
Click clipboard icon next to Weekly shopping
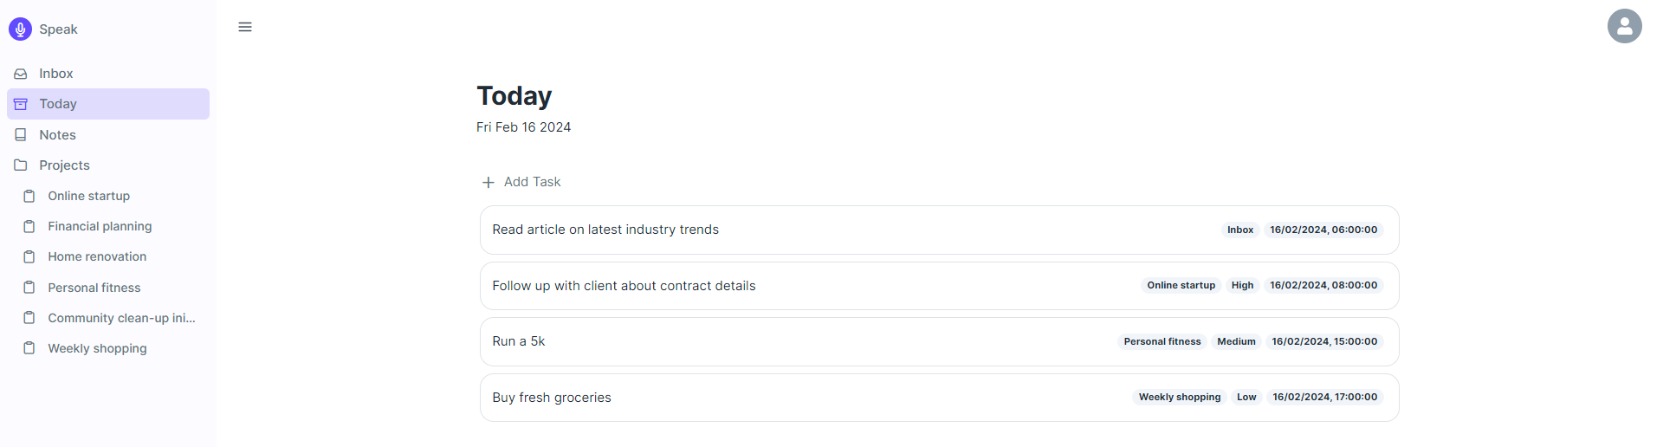pyautogui.click(x=29, y=348)
